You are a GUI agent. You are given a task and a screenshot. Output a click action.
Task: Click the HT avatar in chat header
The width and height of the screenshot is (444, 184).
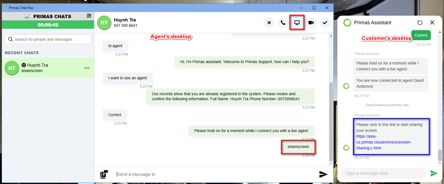tap(104, 23)
